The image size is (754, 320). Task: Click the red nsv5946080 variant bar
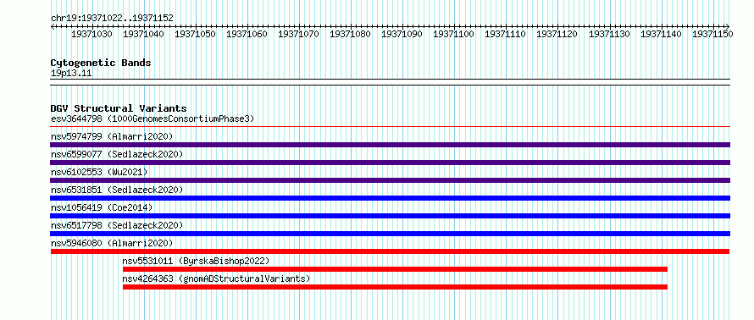point(390,251)
